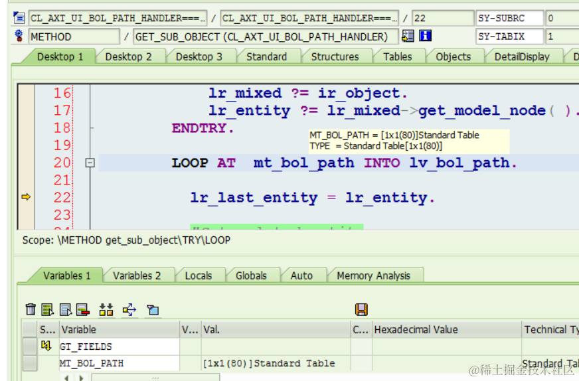Image resolution: width=579 pixels, height=381 pixels.
Task: Click the S... column header
Action: pos(48,329)
